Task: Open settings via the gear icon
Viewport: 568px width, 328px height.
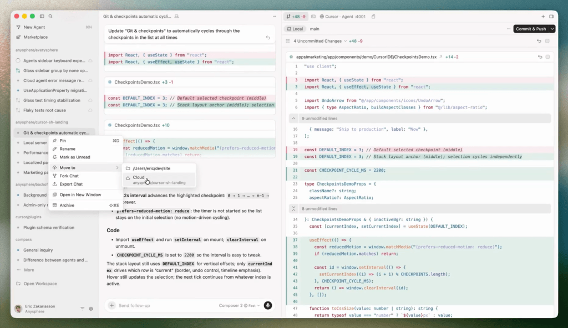Action: click(x=91, y=309)
